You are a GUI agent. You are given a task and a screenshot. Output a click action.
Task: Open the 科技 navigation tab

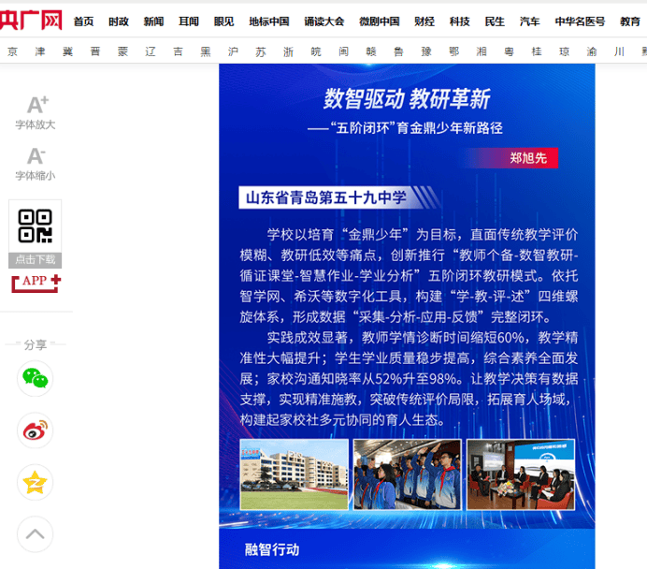pos(459,22)
